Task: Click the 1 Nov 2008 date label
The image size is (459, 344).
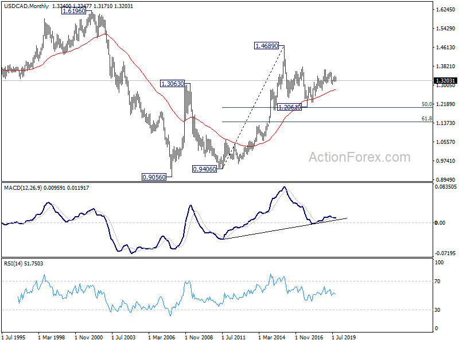Action: (x=199, y=337)
